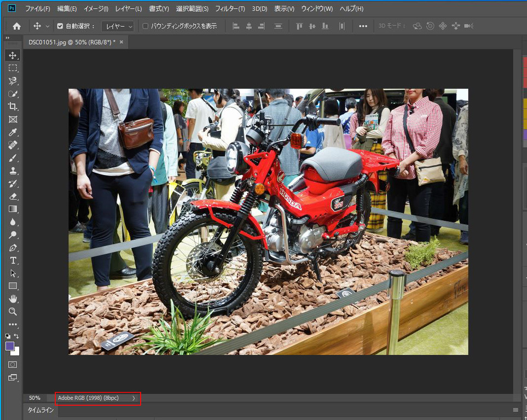Screen dimensions: 527x420
Task: Select the Path Selection tool
Action: (x=13, y=273)
